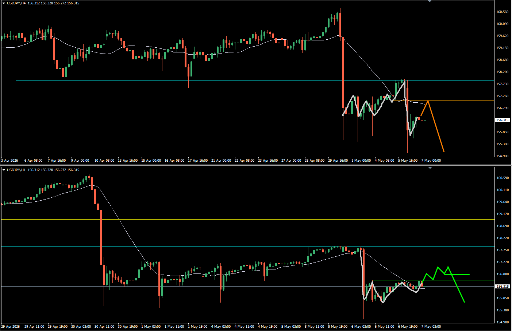The image size is (512, 331).
Task: Click the USDJPY,H4 chart title text
Action: [x=16, y=3]
